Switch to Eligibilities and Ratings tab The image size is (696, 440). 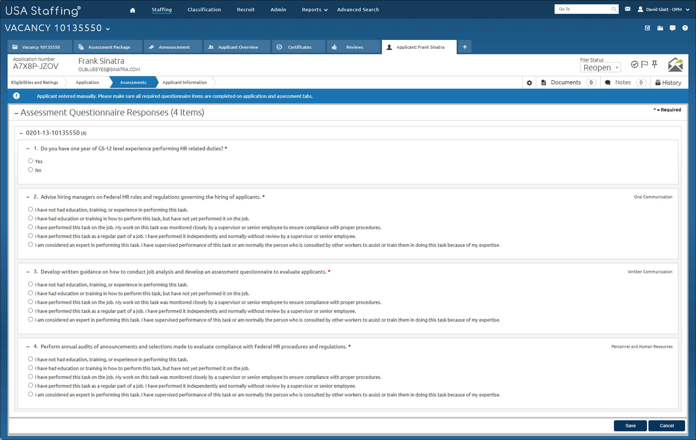35,82
